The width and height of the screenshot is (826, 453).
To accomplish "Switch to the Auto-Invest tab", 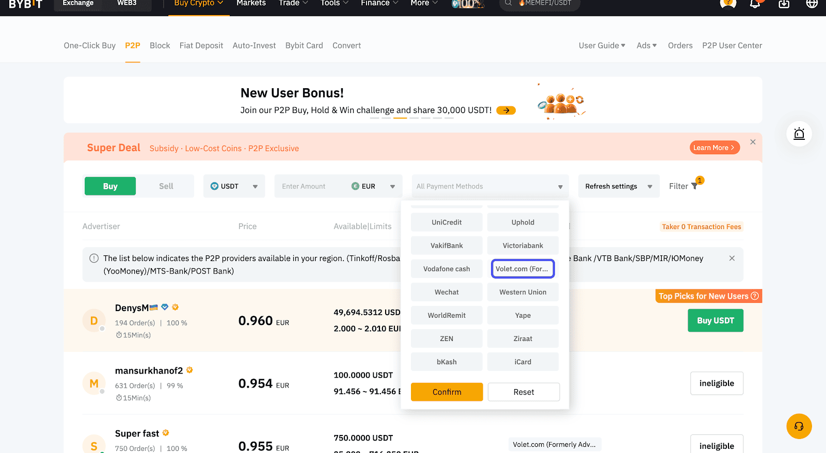I will click(x=254, y=45).
